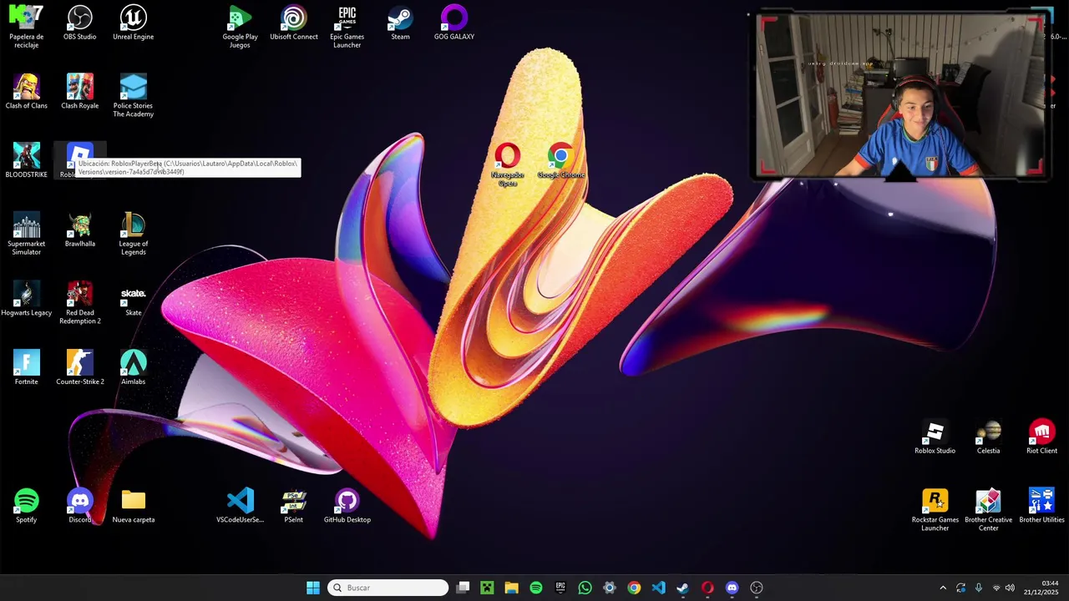Open WhatsApp from the taskbar
The height and width of the screenshot is (601, 1069).
point(585,588)
